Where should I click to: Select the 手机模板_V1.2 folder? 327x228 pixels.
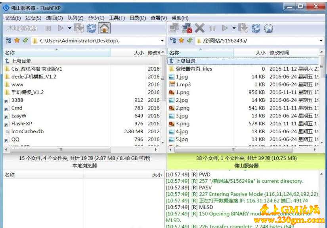82,92
